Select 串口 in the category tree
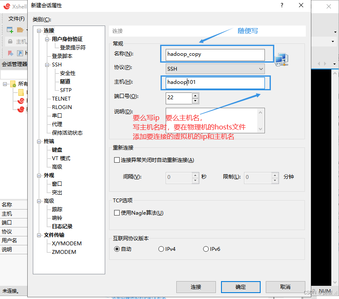The width and height of the screenshot is (339, 299). [57, 116]
